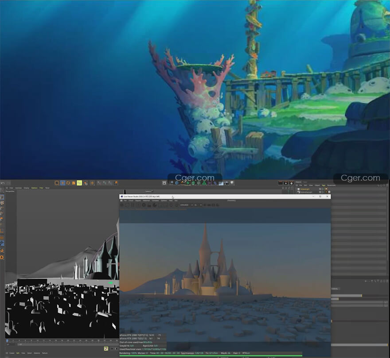Click the Live Viewer green render progress bar
The image size is (390, 358).
point(211,356)
